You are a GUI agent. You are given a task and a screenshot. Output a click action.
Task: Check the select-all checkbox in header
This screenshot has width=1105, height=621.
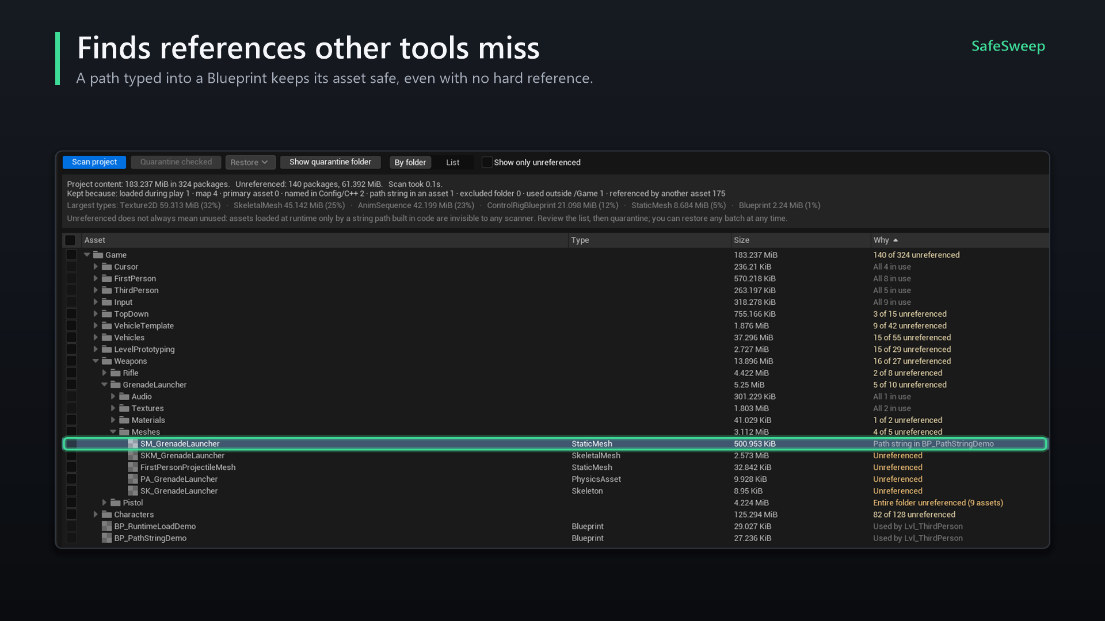point(70,240)
